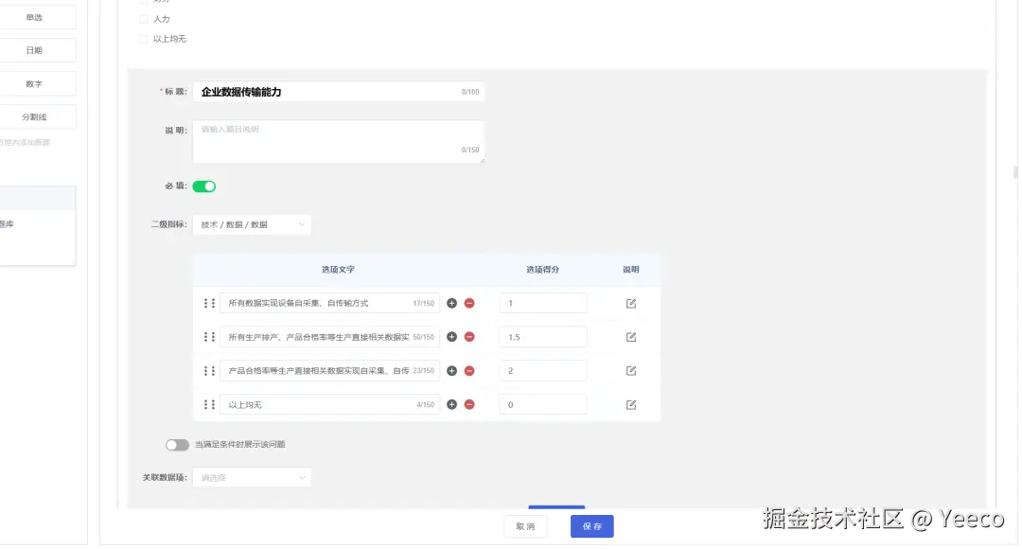Check the 以上均无 checkbox at the top
Screen dimensions: 1022x549
coord(144,39)
